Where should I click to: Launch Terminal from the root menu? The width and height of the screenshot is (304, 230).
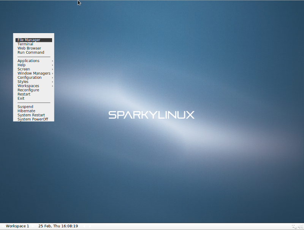click(x=34, y=44)
